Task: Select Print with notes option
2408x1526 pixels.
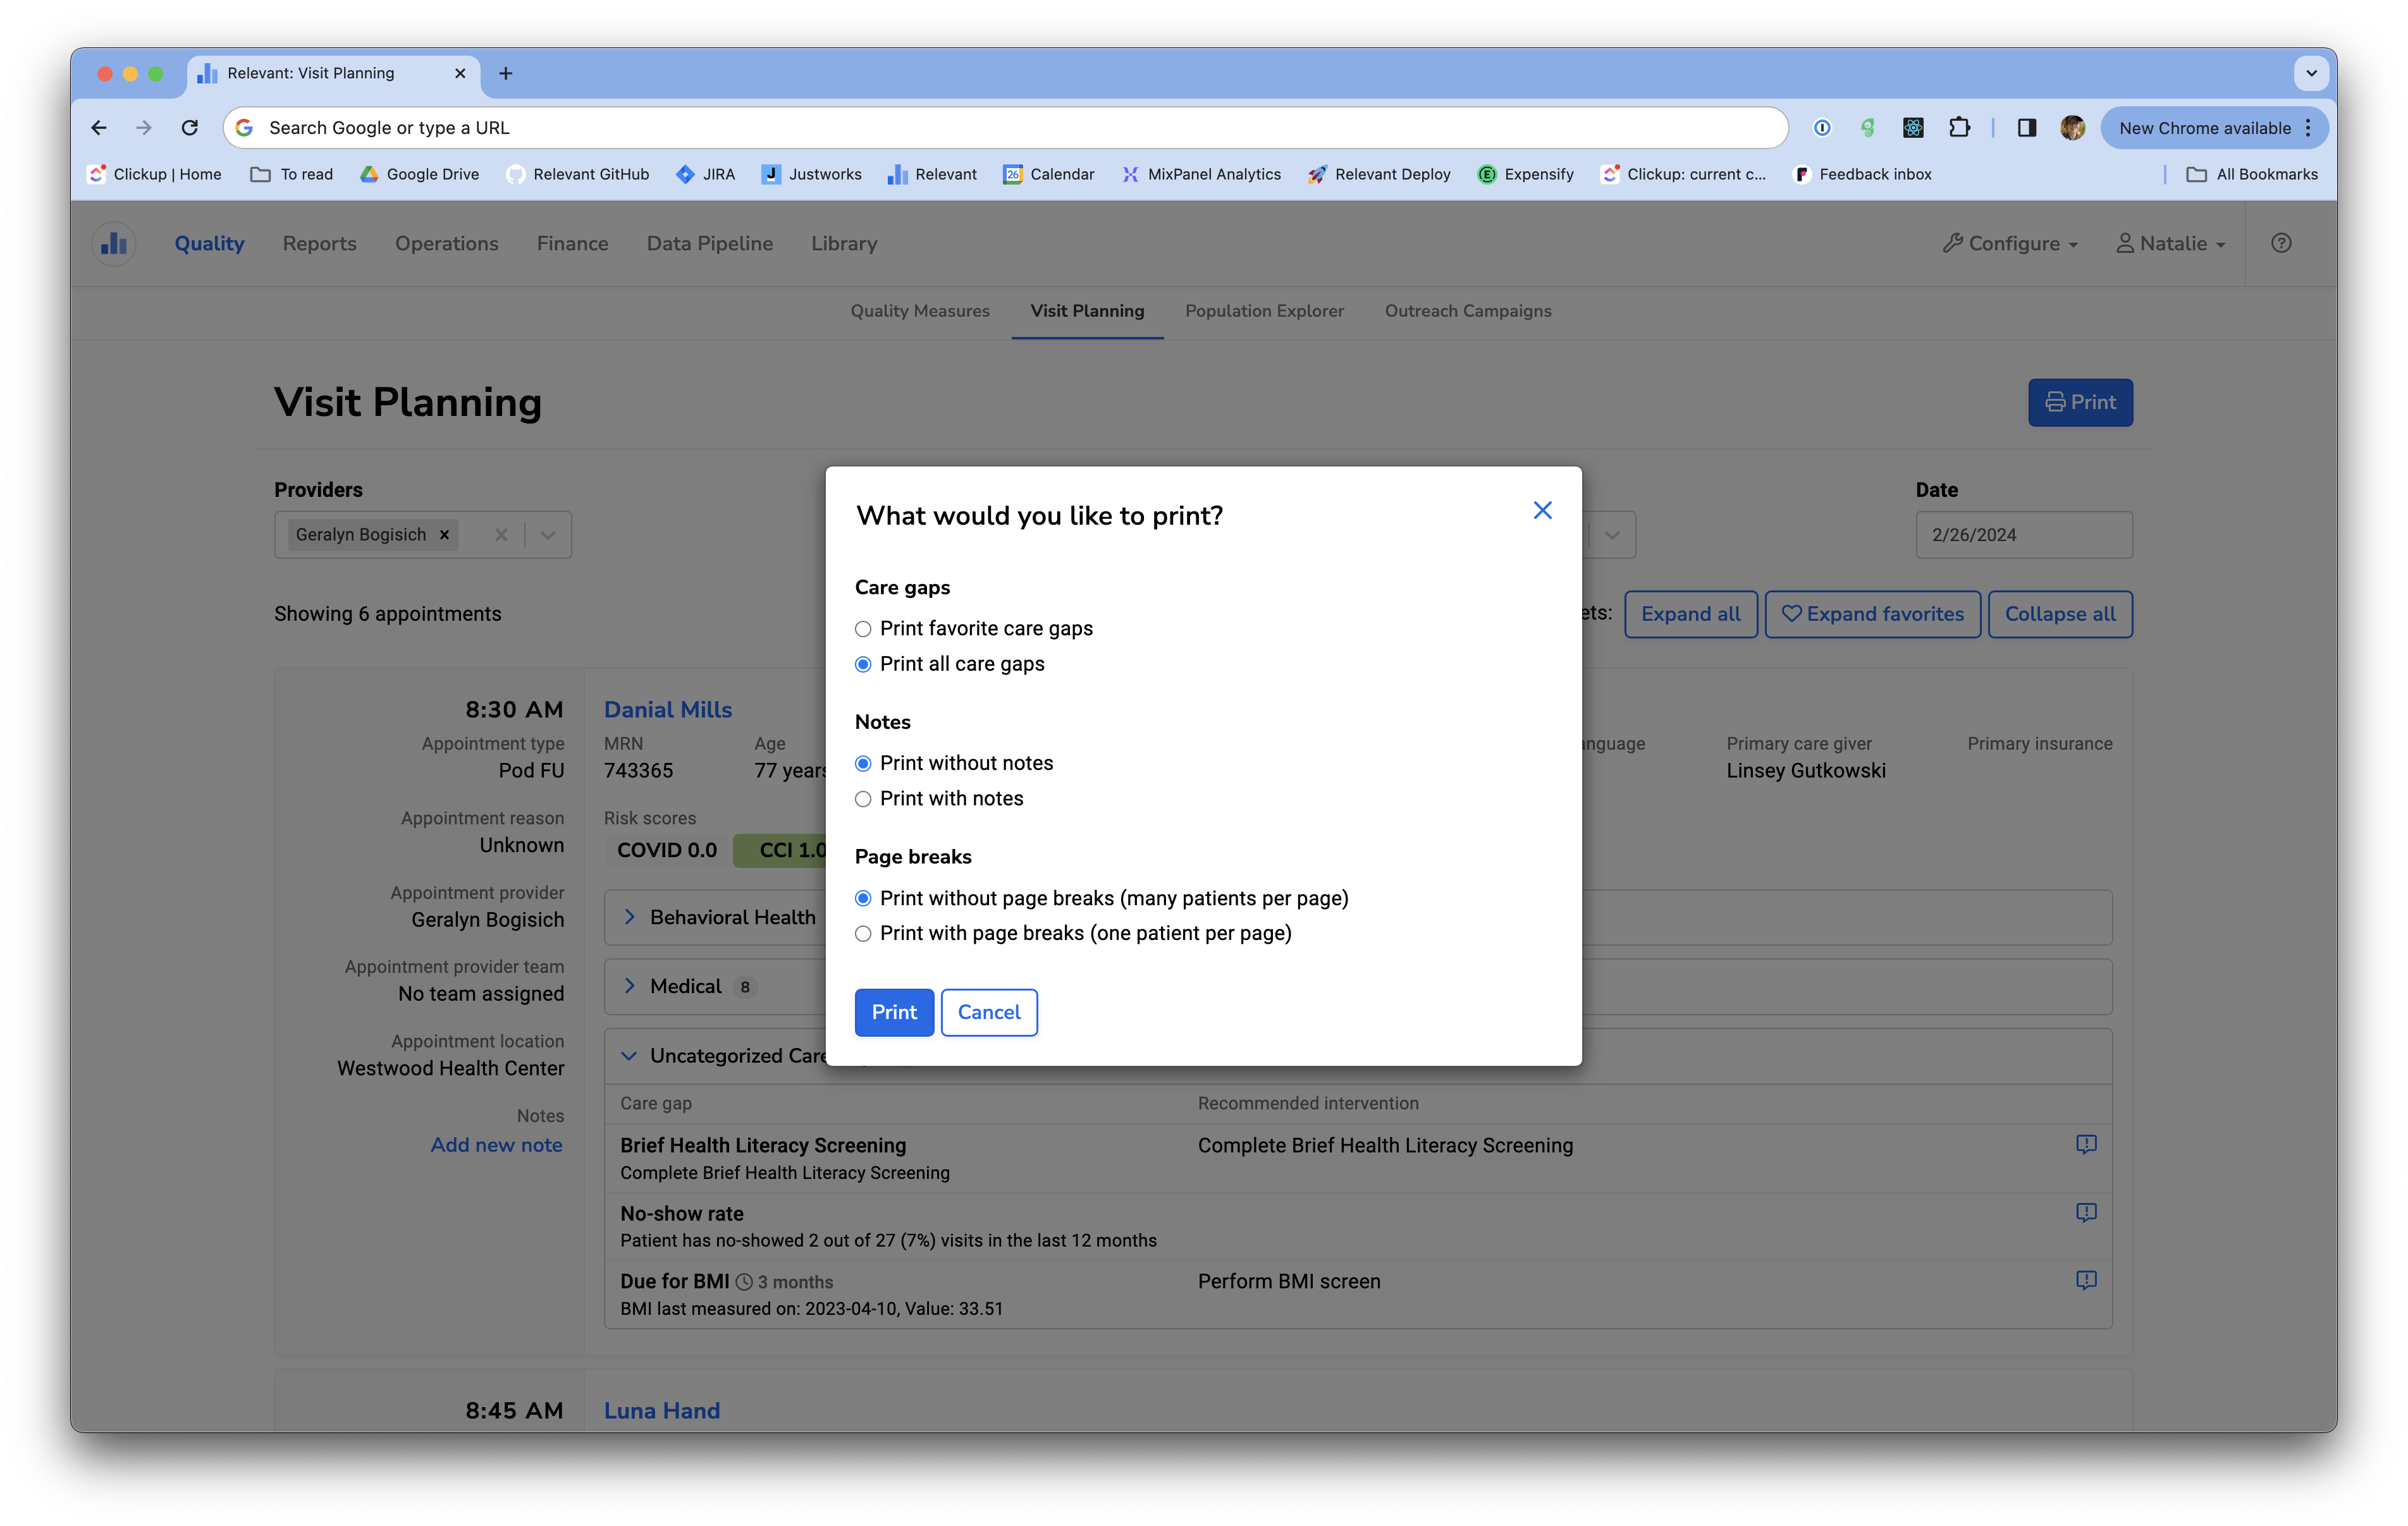Action: 863,799
